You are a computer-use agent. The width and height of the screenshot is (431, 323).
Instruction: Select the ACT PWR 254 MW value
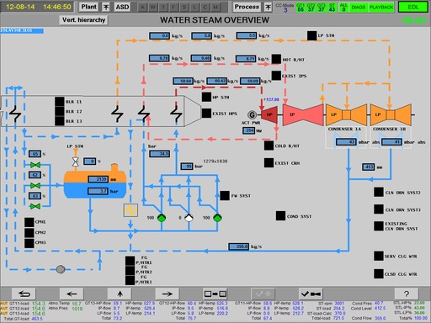pos(248,130)
